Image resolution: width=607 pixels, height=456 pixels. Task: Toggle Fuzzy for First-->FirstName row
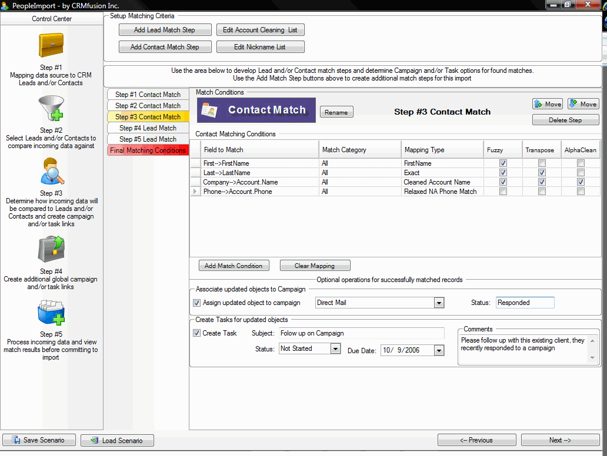pyautogui.click(x=503, y=163)
